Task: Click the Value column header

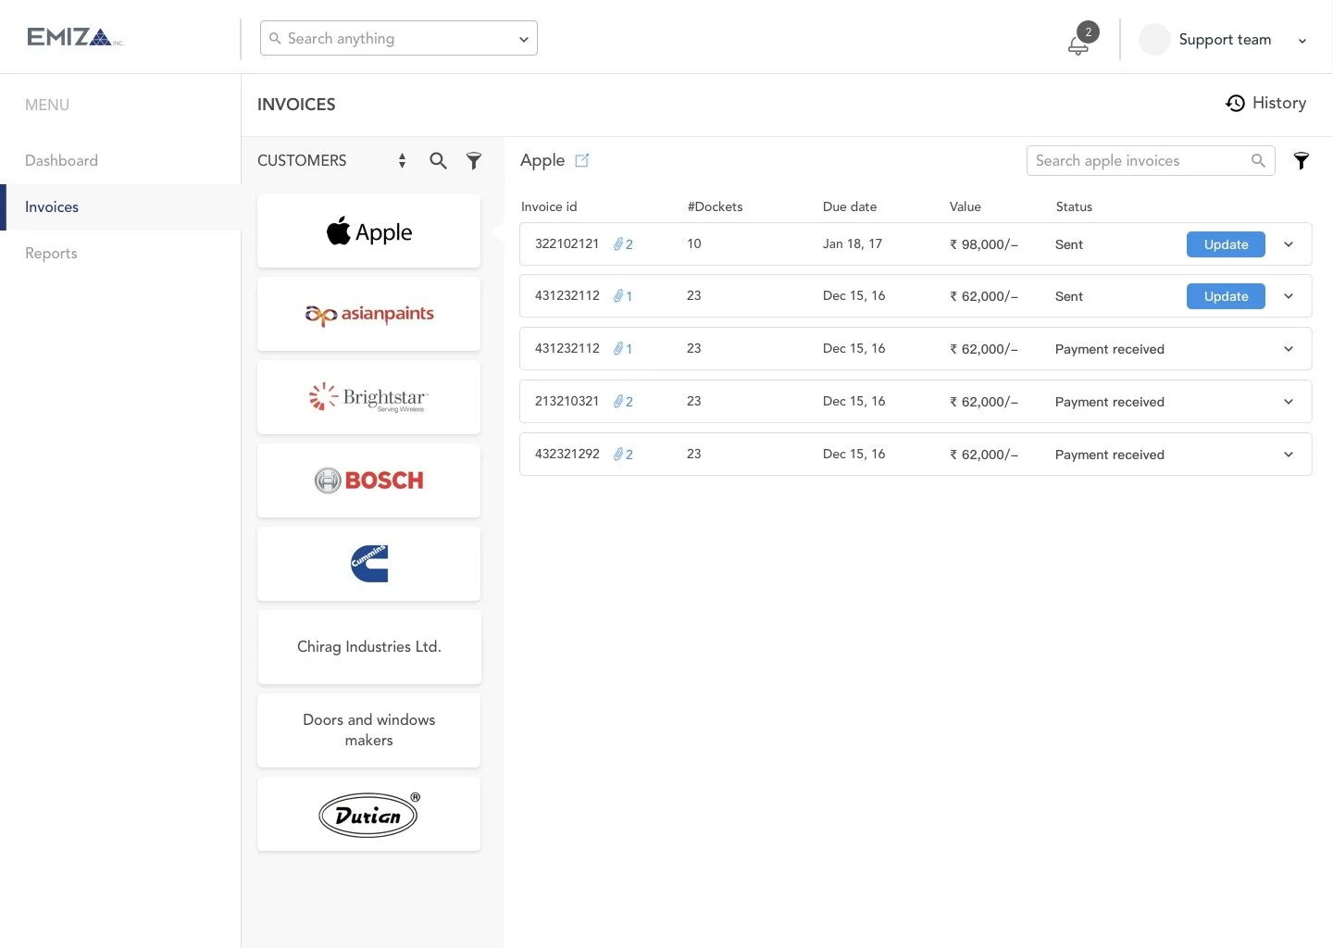Action: tap(965, 206)
